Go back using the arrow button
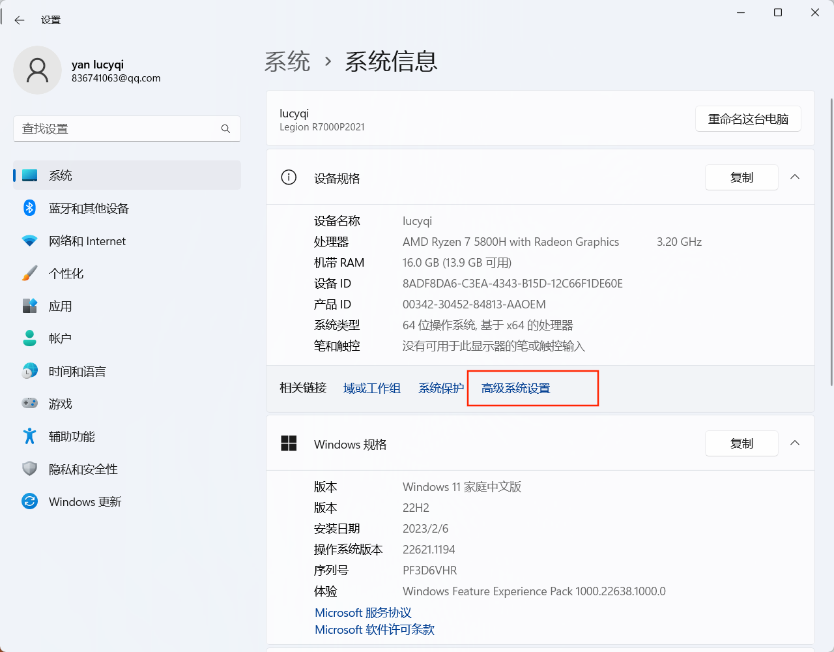Image resolution: width=834 pixels, height=652 pixels. click(19, 20)
